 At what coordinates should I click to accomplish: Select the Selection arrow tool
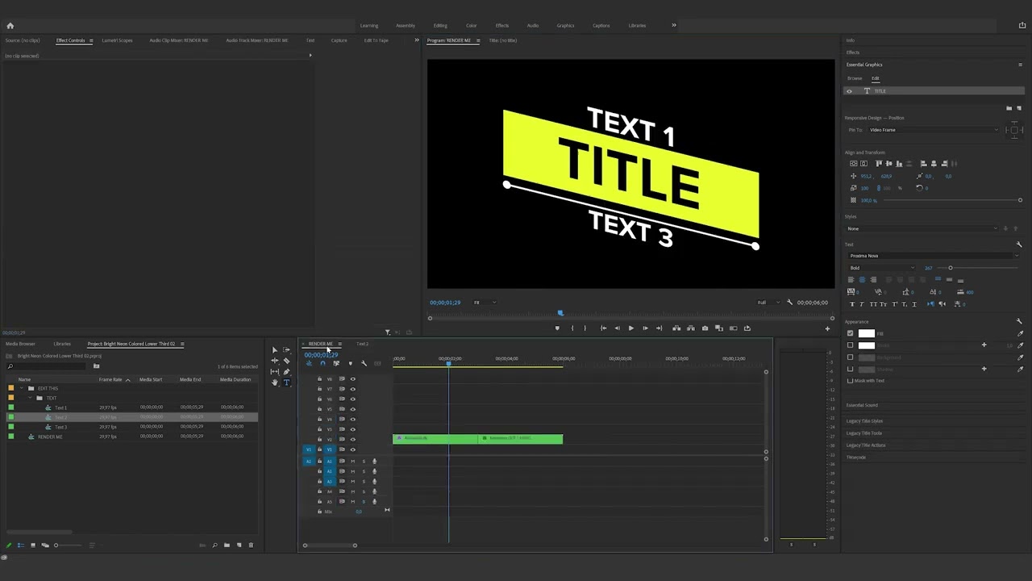(x=274, y=350)
